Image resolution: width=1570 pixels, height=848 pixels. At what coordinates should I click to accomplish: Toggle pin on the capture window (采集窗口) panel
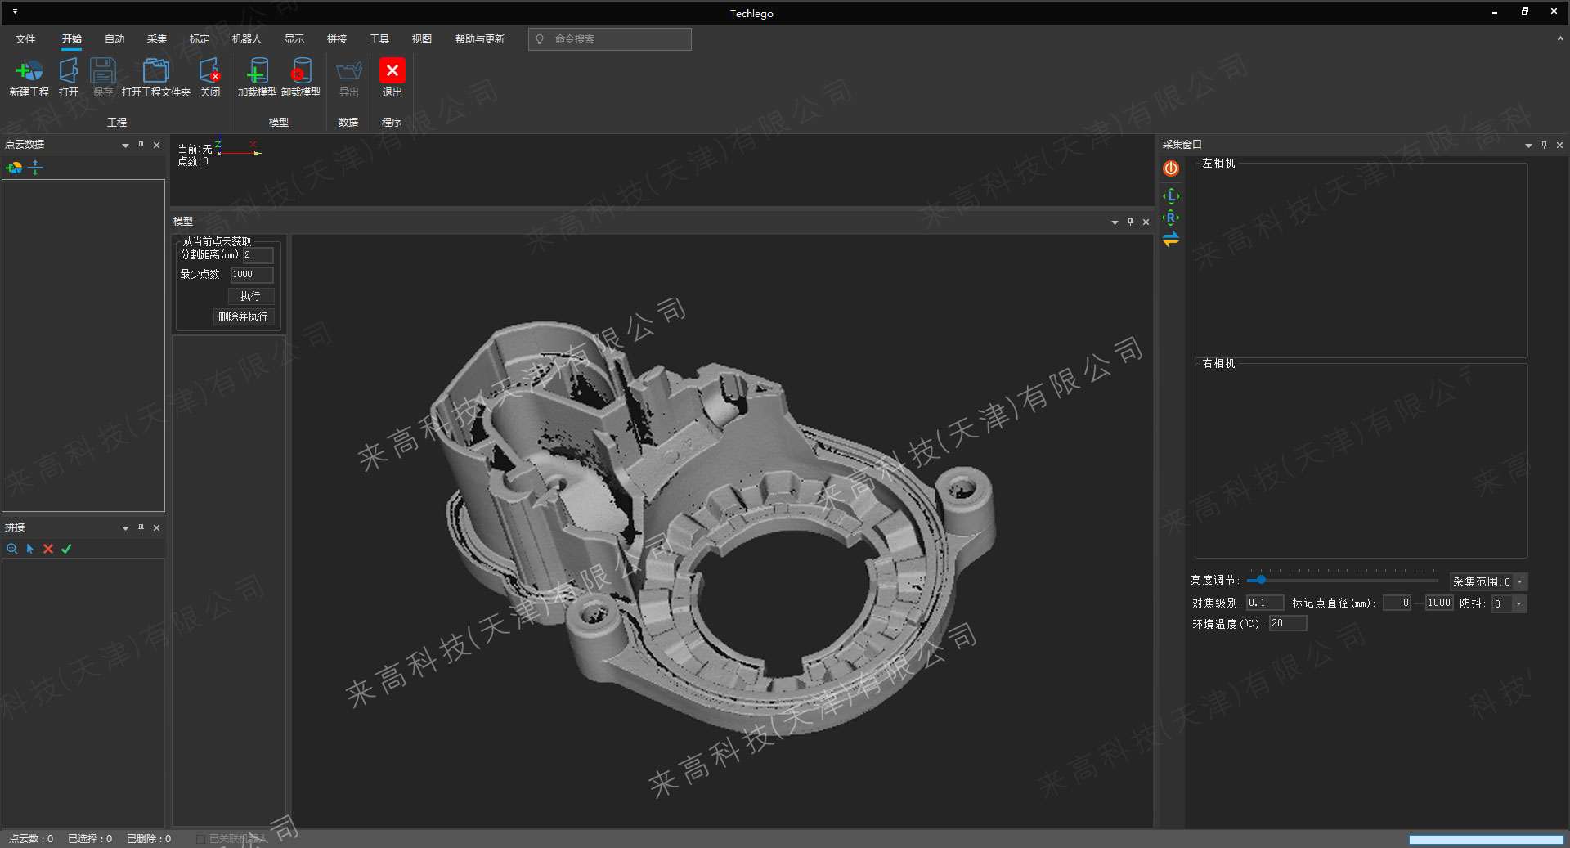(x=1544, y=145)
